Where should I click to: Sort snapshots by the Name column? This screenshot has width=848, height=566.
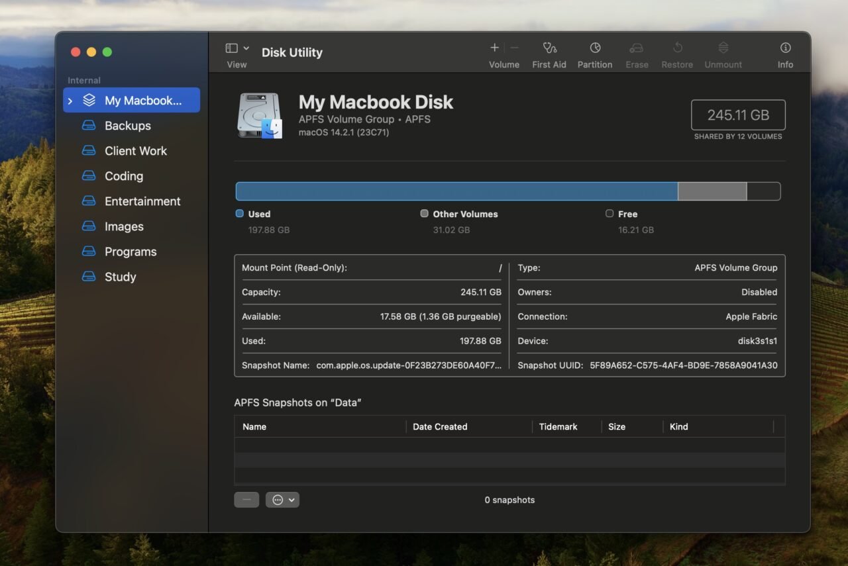(254, 426)
